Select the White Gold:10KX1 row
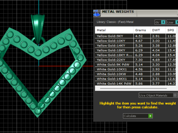Screen dimensions: 178x133 (x=135, y=69)
